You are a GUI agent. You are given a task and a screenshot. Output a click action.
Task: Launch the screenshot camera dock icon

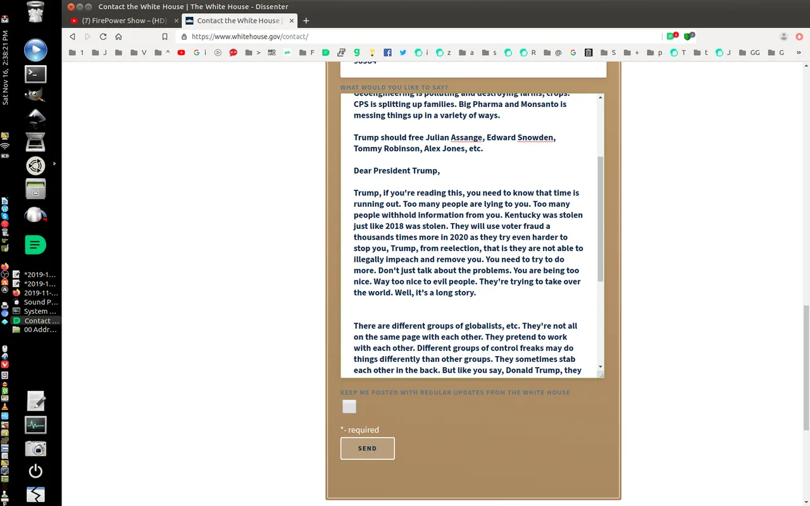35,448
